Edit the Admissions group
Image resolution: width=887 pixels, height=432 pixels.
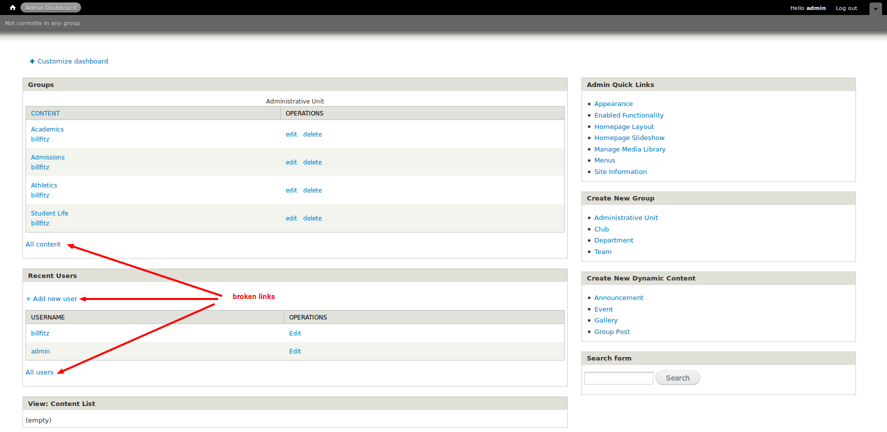point(291,162)
